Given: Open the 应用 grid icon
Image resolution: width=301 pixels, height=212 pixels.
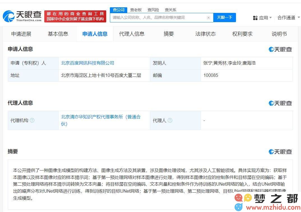Looking at the screenshot, I should 255,18.
